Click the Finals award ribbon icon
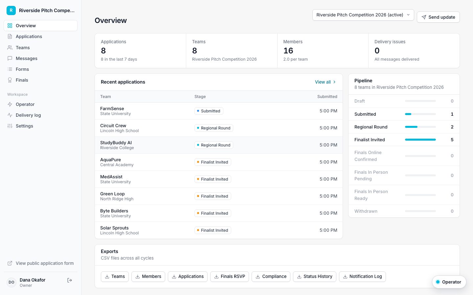This screenshot has height=295, width=473. (10, 80)
